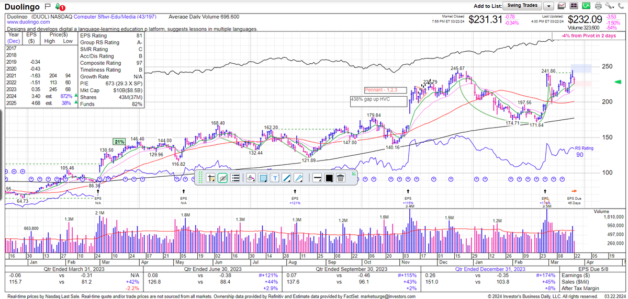
Task: Select the rectangle shape tool
Action: tap(263, 178)
